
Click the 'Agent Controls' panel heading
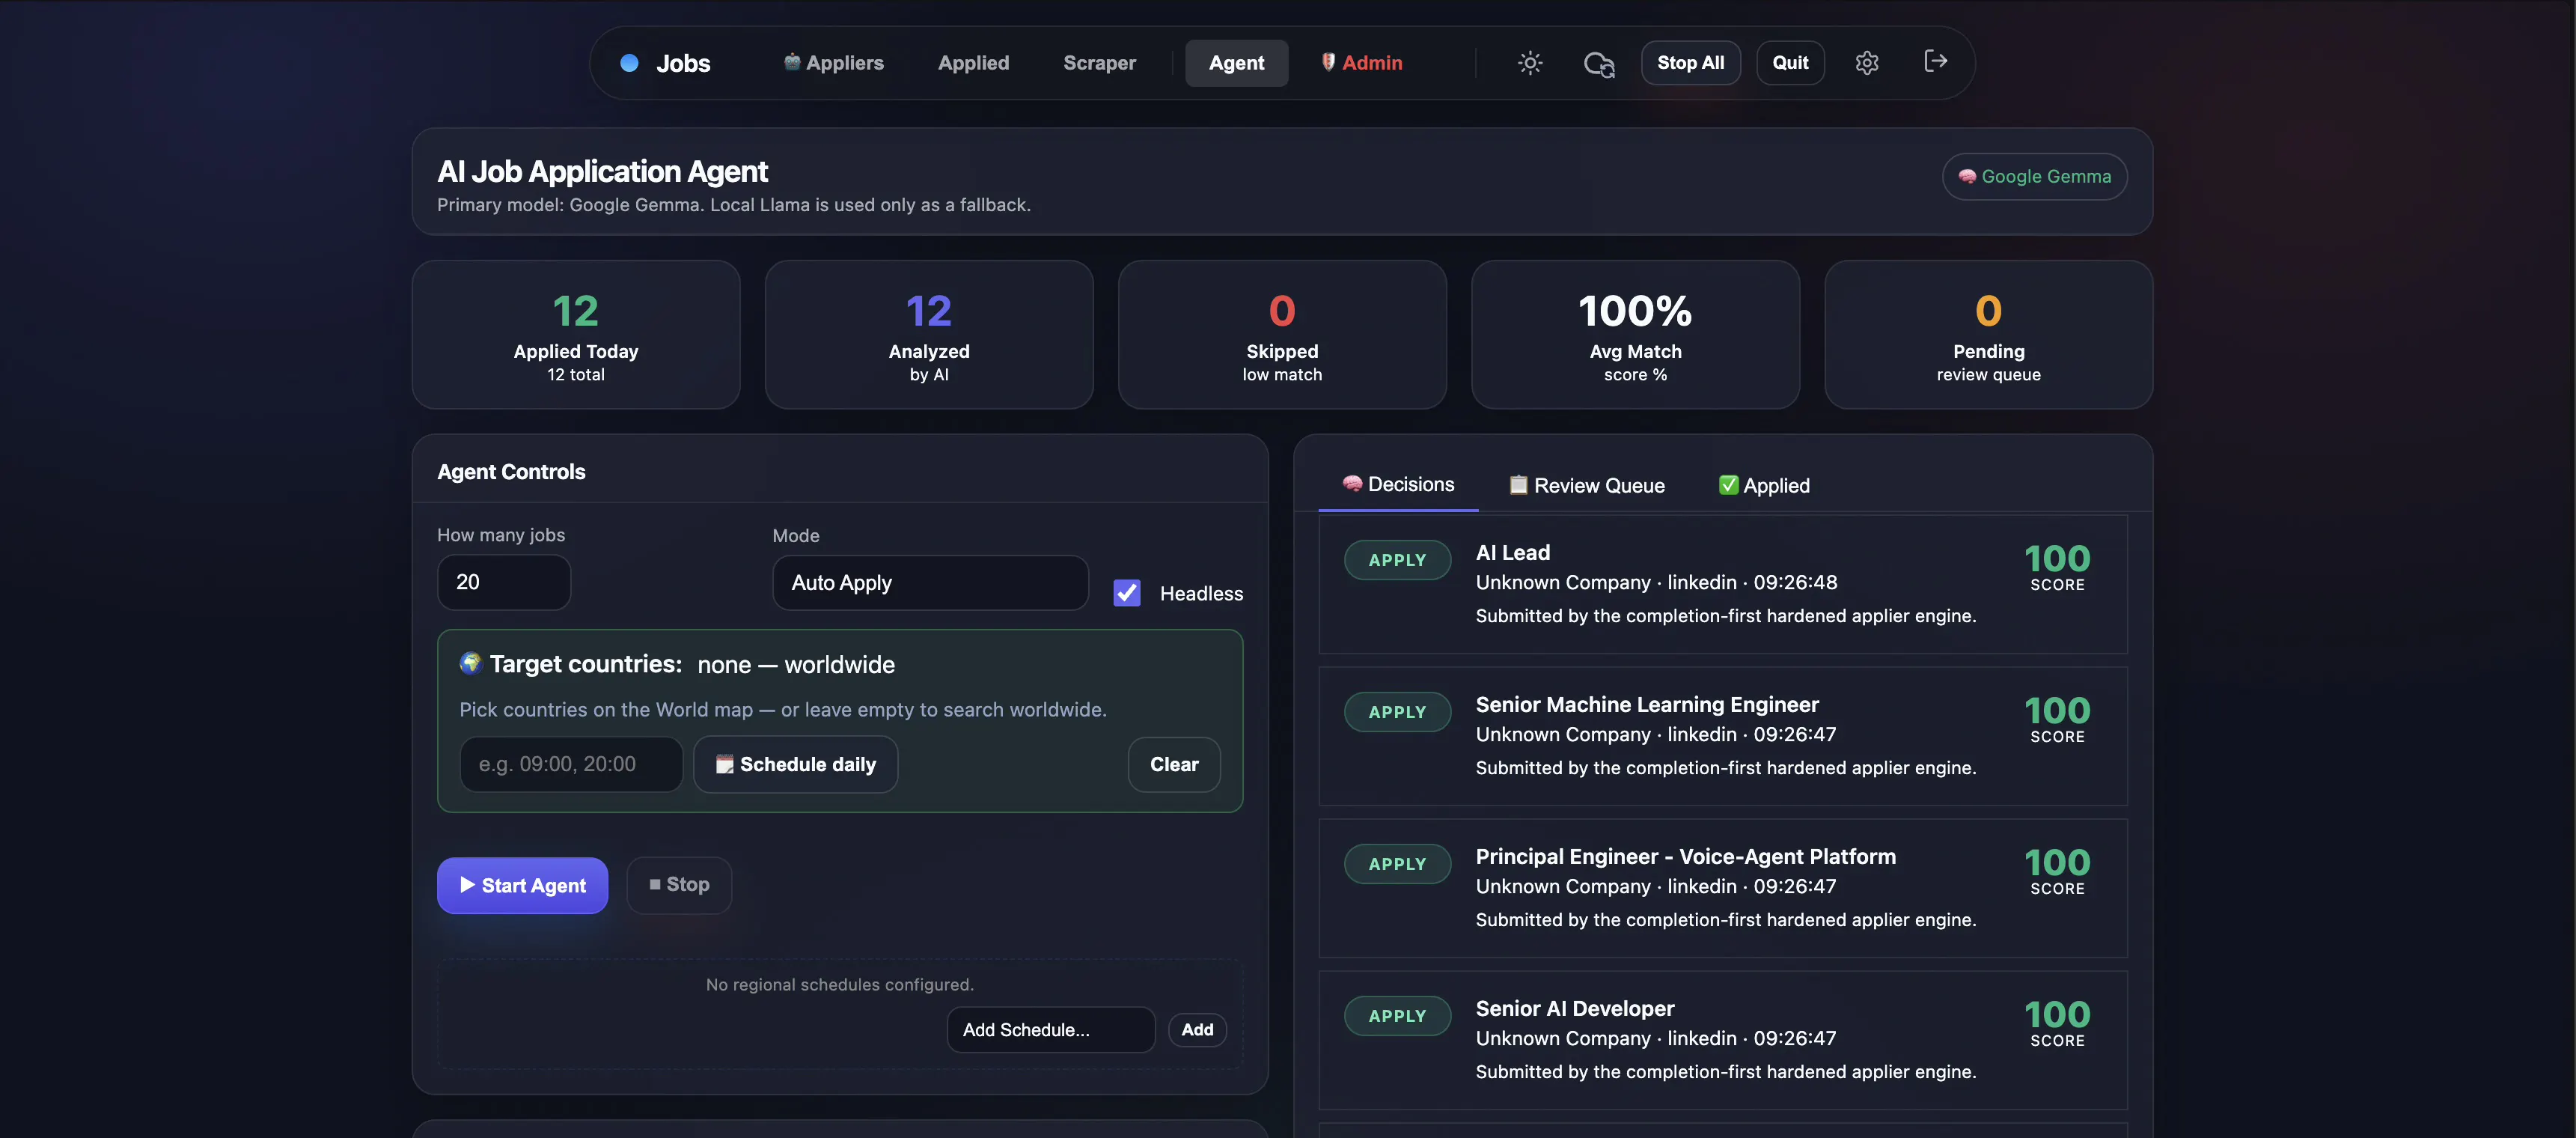pyautogui.click(x=511, y=472)
